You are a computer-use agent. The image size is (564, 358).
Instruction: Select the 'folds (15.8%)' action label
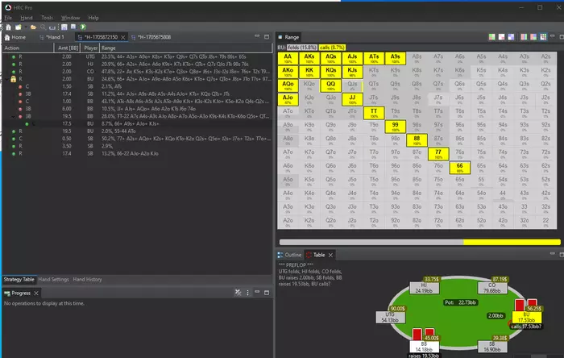pos(302,48)
